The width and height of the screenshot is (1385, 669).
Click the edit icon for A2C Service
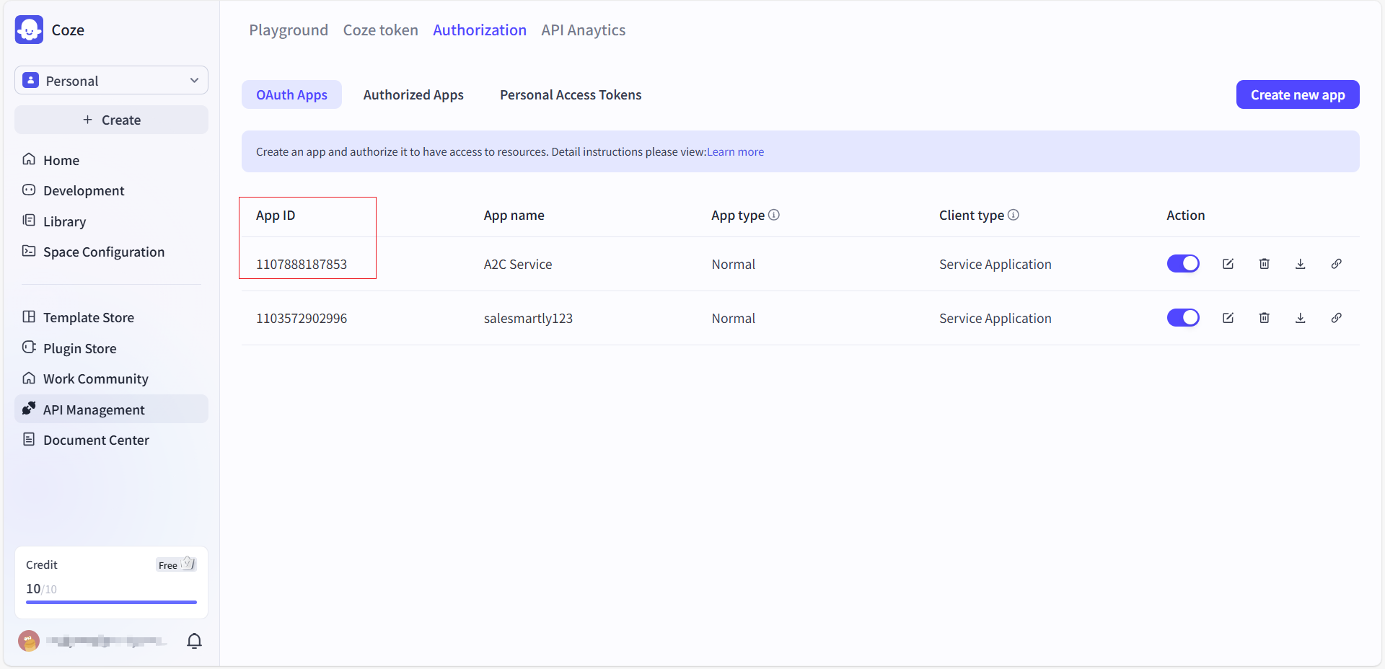[1228, 264]
